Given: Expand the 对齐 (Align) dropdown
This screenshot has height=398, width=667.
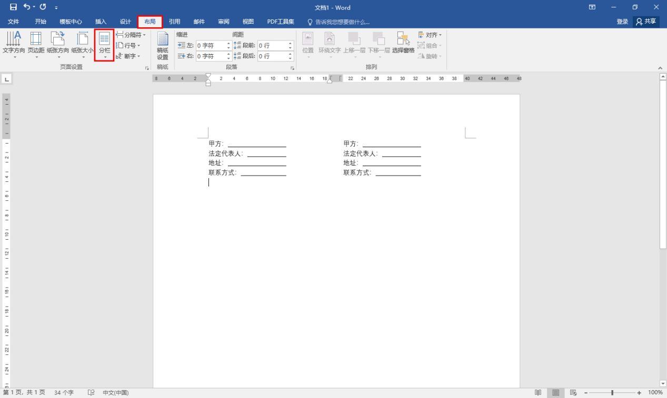Looking at the screenshot, I should click(x=430, y=34).
